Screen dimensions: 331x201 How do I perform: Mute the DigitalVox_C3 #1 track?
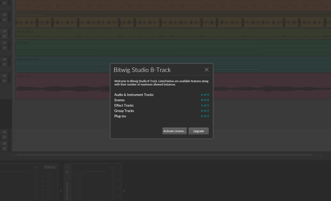pyautogui.click(x=5, y=59)
